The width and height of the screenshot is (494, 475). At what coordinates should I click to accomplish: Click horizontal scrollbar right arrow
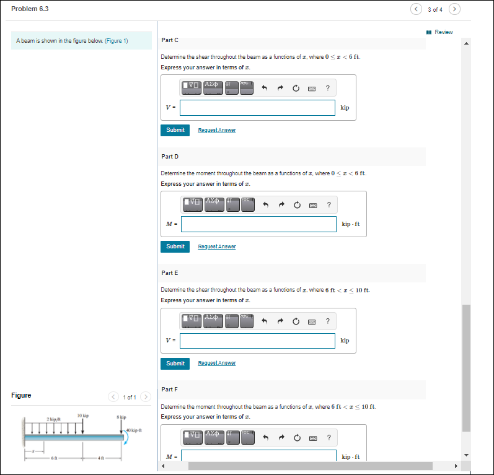coord(456,466)
